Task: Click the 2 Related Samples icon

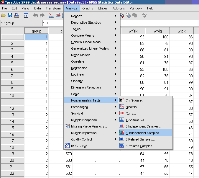Action: 121,139
